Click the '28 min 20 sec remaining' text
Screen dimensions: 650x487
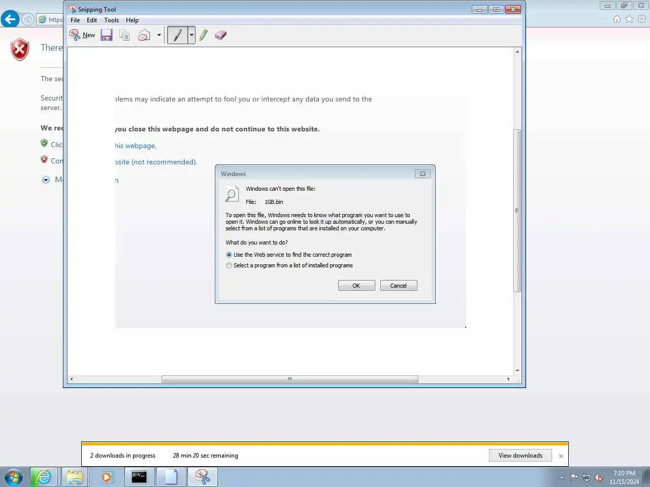(x=206, y=456)
